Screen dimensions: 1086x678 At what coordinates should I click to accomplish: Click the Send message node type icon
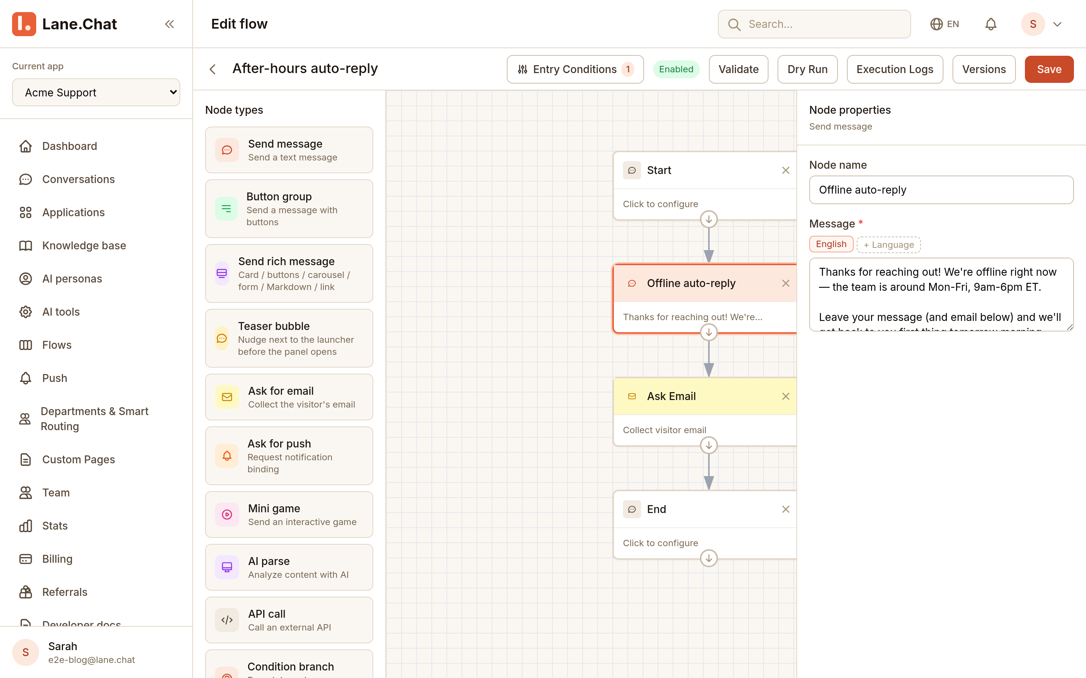coord(227,150)
